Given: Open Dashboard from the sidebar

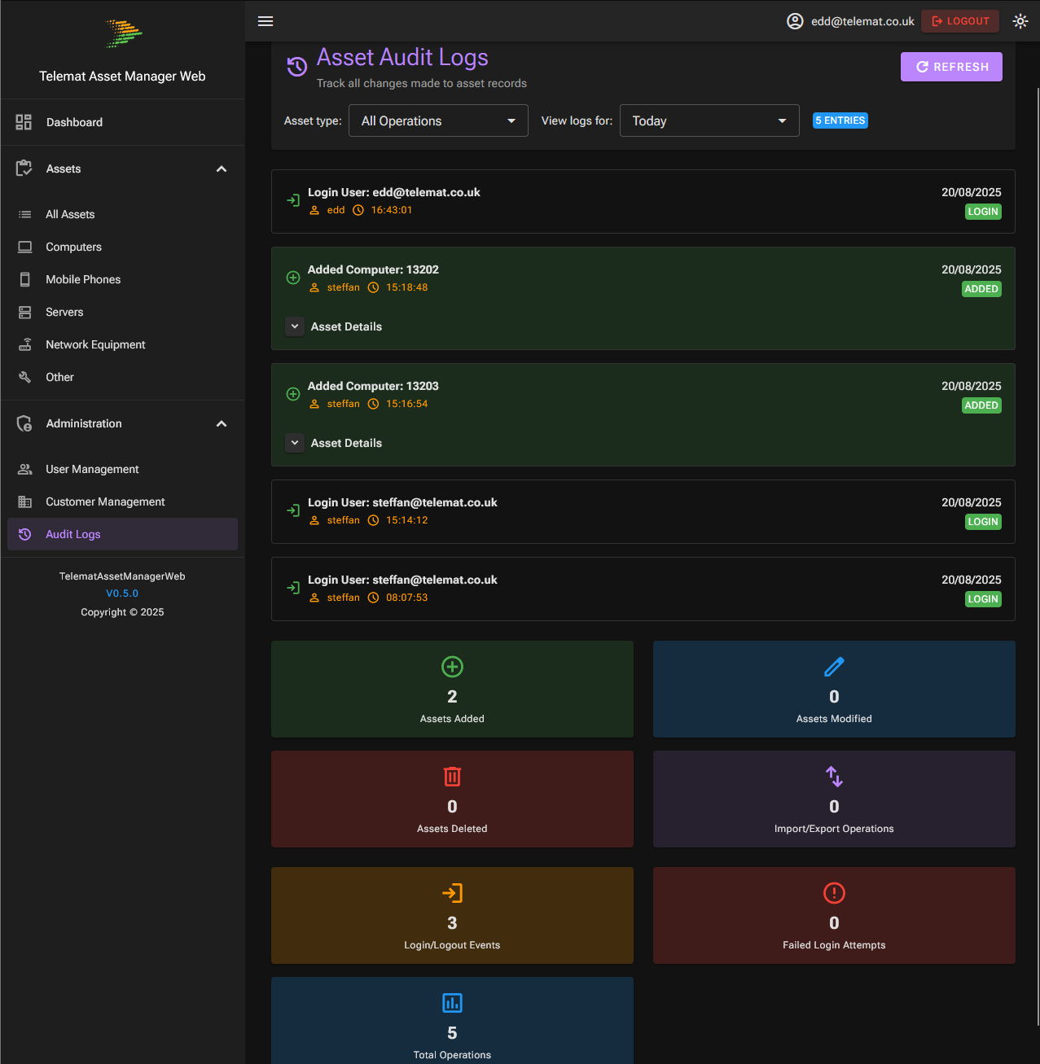Looking at the screenshot, I should pos(74,122).
